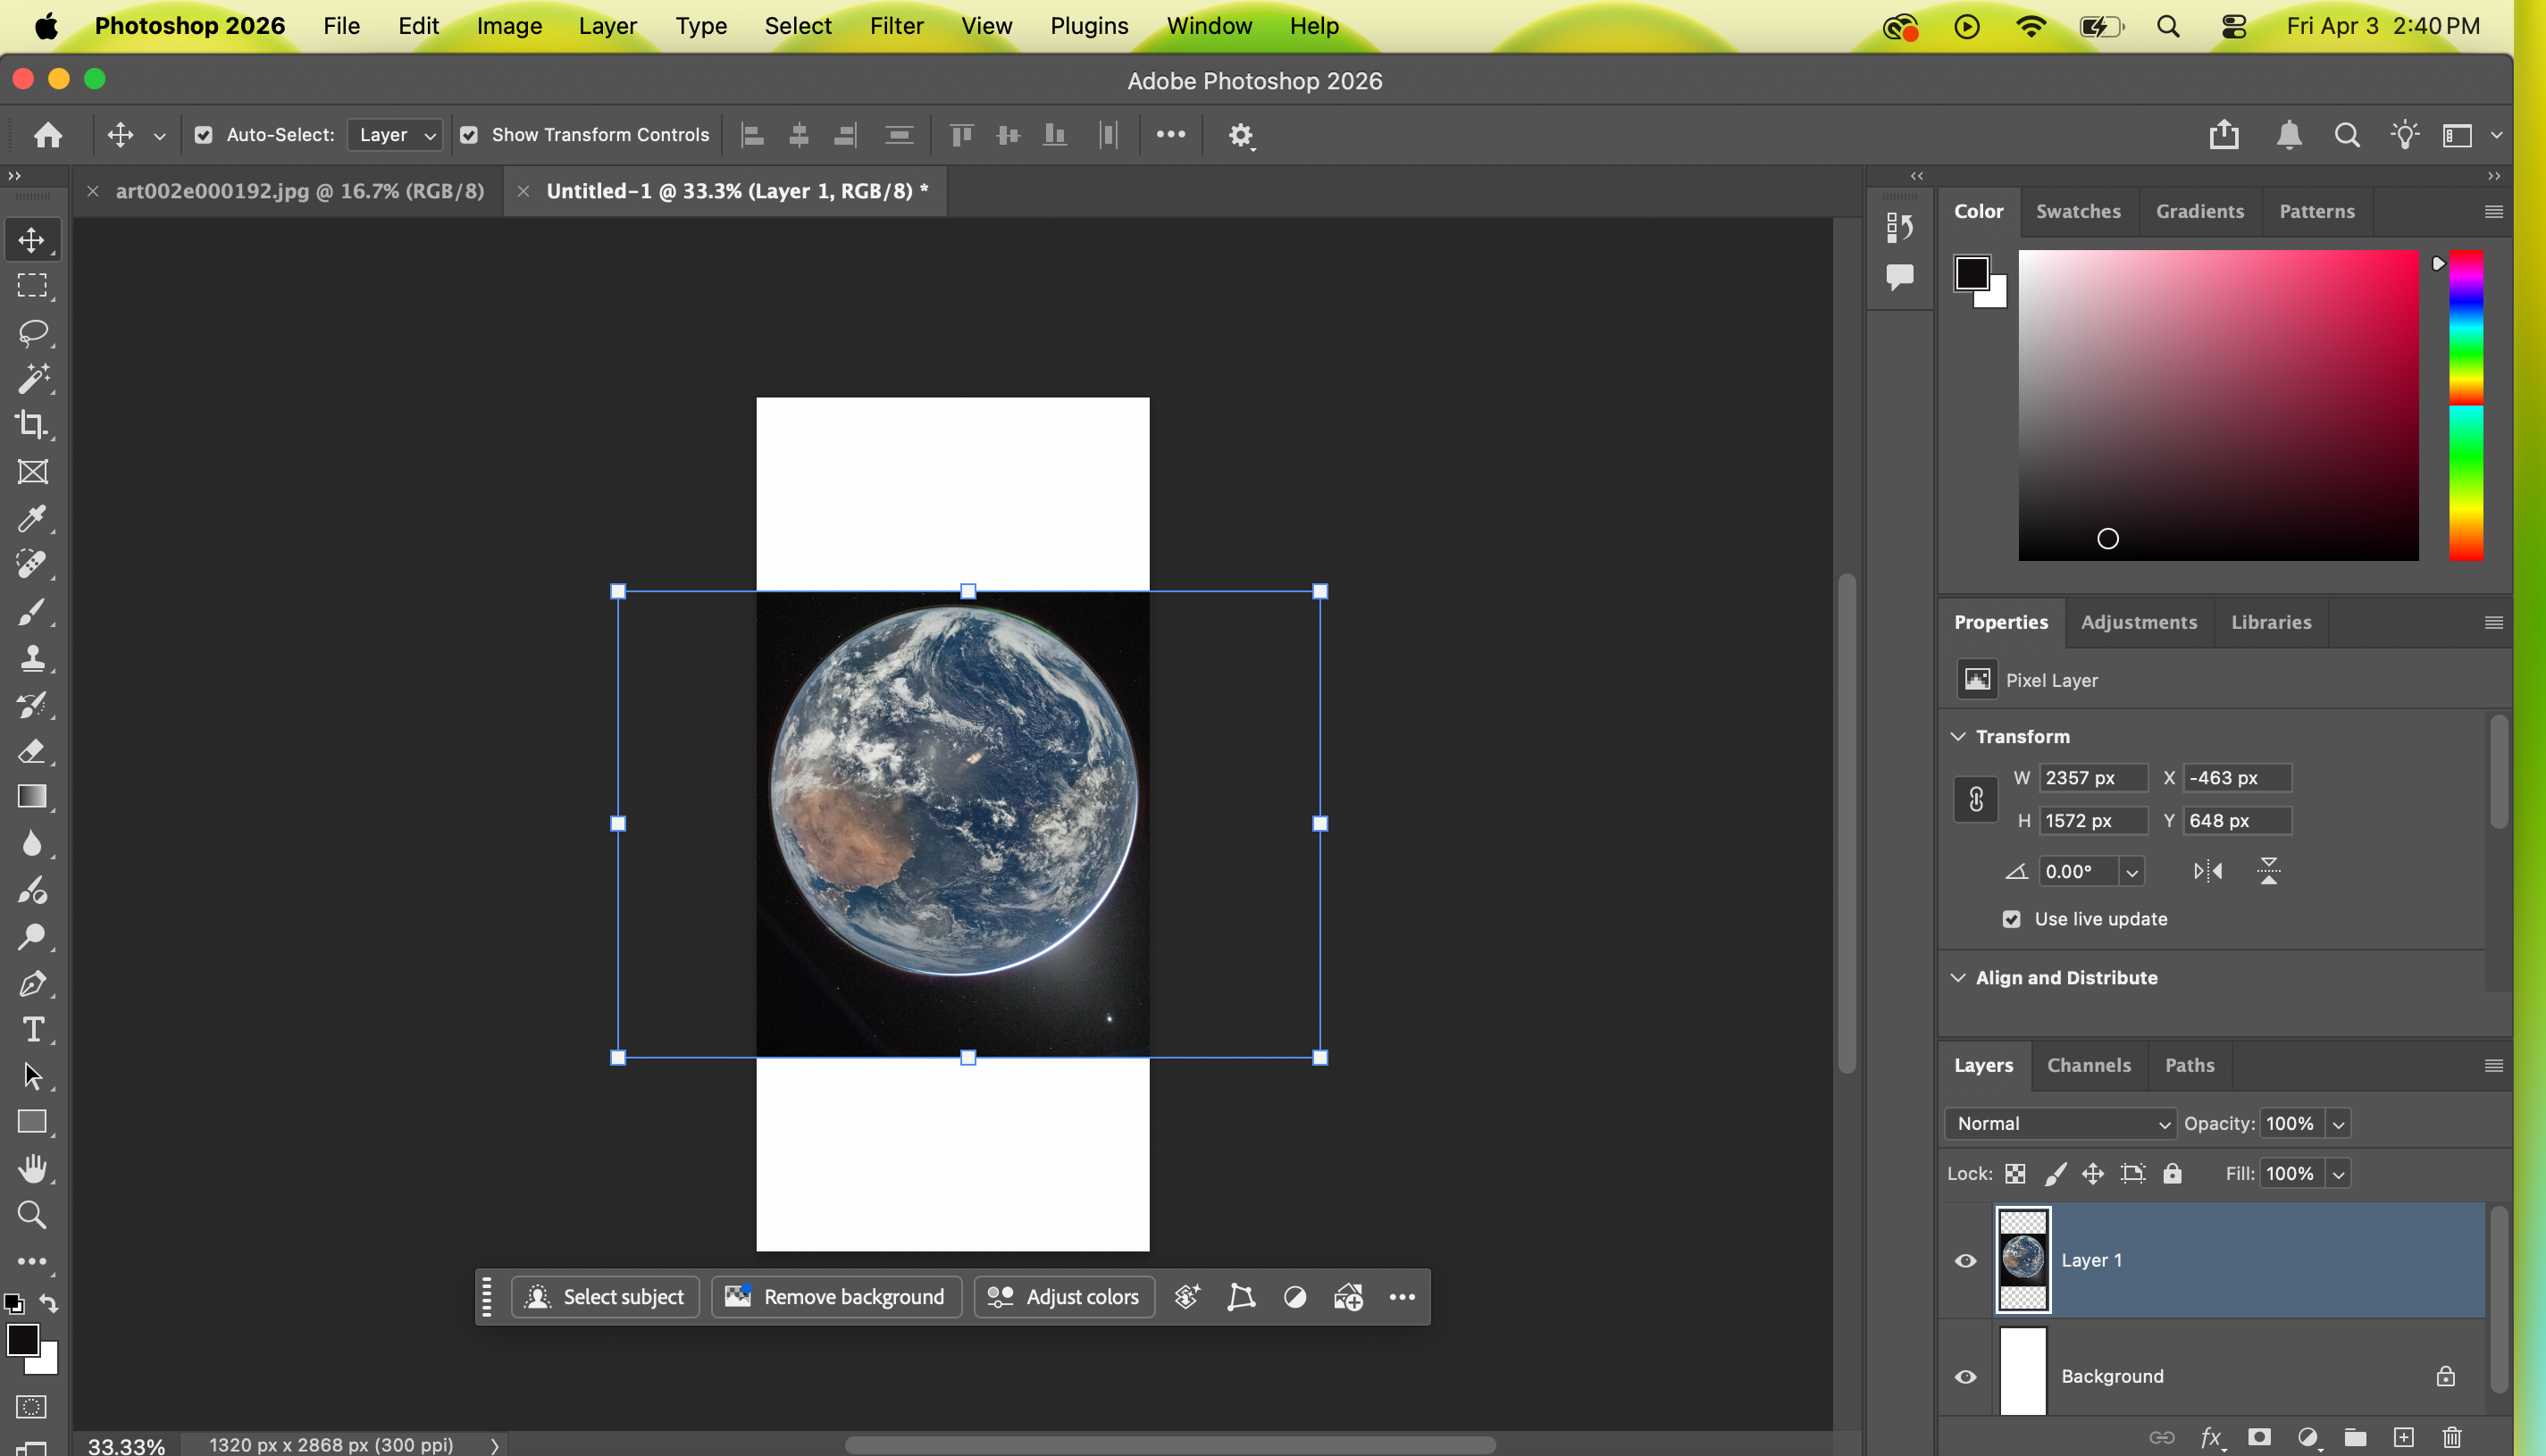Select the Zoom tool
Viewport: 2546px width, 1456px height.
(33, 1215)
